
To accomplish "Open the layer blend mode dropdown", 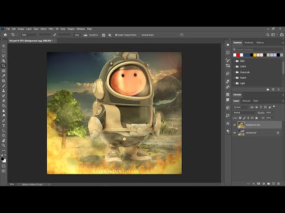I will 245,112.
